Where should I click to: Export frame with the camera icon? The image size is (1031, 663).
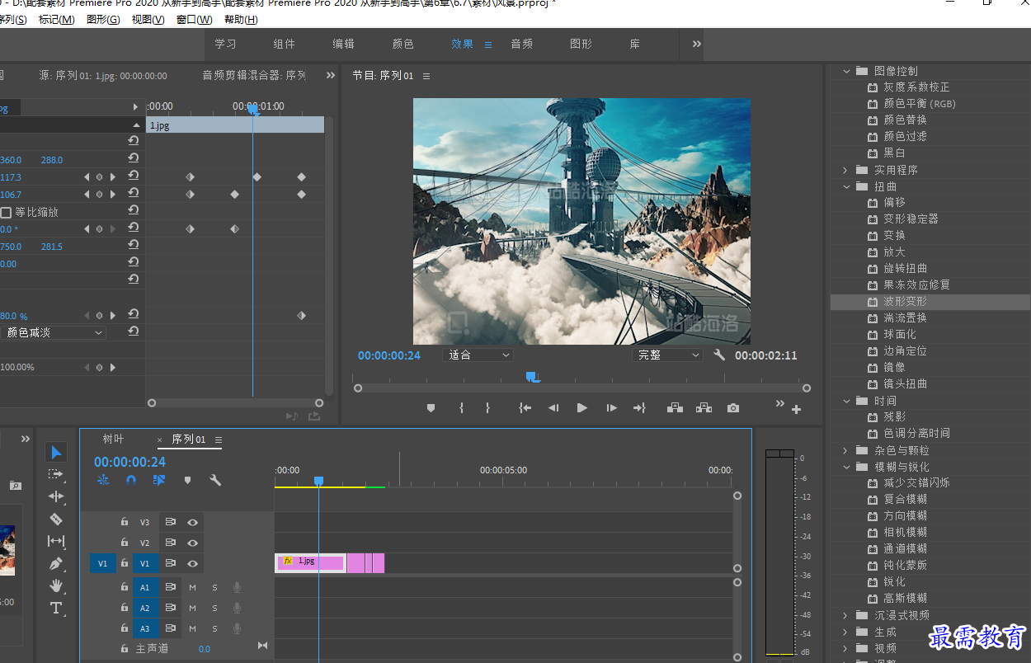[733, 407]
